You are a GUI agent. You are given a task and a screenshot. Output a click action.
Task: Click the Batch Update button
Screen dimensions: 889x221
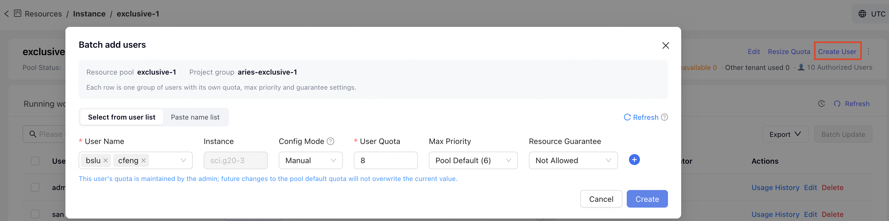[x=843, y=134]
